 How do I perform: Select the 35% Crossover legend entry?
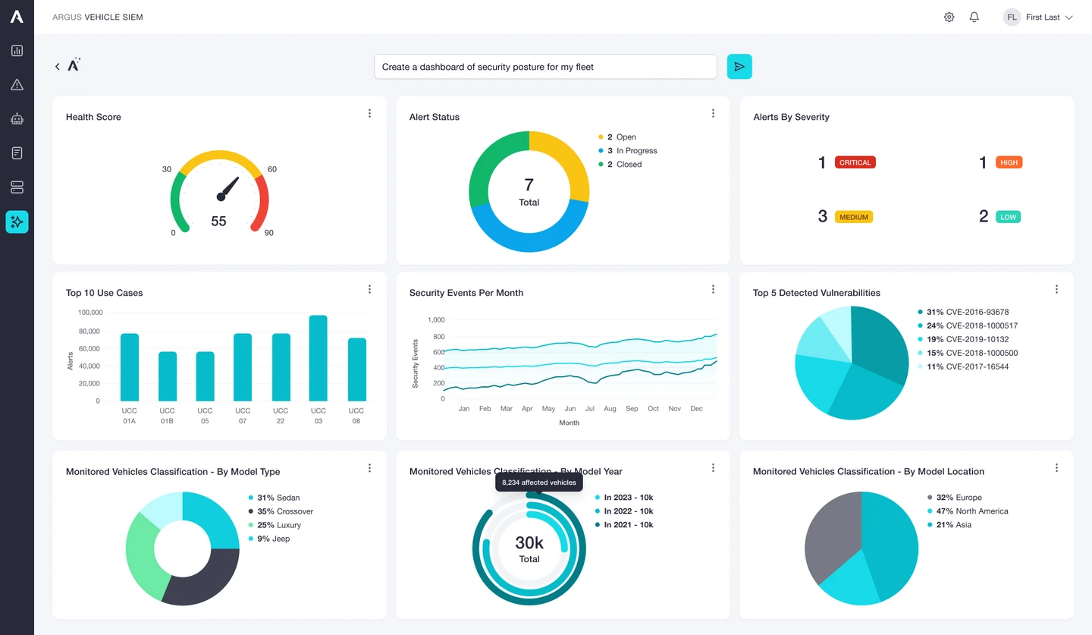[x=281, y=512]
